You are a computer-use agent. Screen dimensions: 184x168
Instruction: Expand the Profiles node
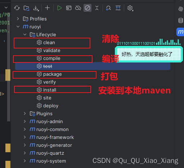coord(18,19)
